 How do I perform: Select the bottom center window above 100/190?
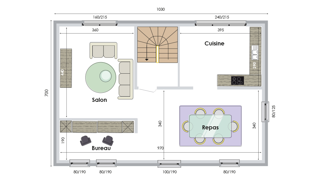coord(169,163)
